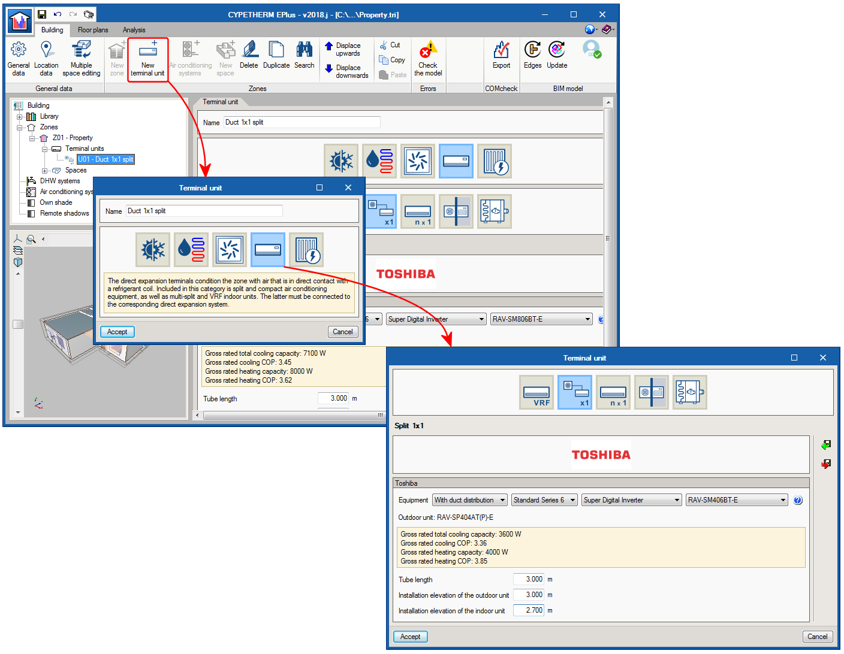The width and height of the screenshot is (844, 654).
Task: Click the New terminal unit icon
Action: pos(147,58)
